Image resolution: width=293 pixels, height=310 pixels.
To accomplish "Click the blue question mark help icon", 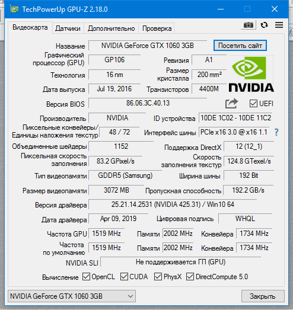I will pos(276,132).
